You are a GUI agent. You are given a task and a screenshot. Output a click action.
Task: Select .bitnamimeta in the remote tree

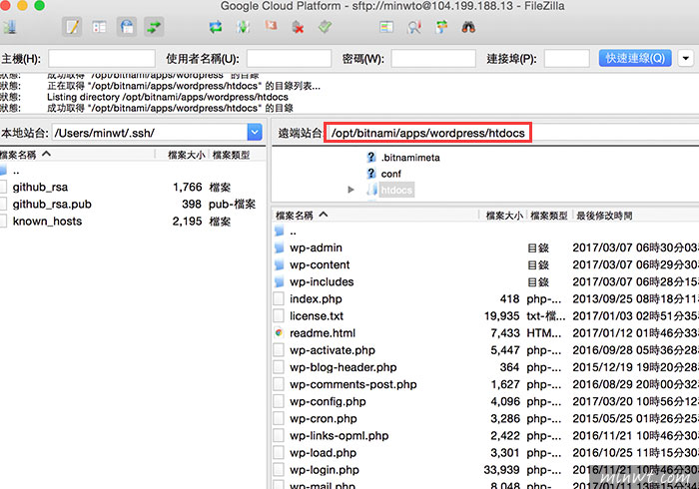(410, 158)
